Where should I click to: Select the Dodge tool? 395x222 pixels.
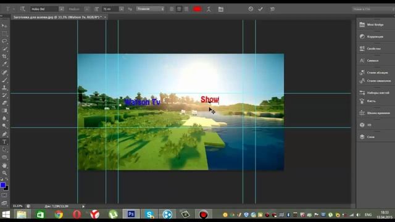[x=4, y=126]
